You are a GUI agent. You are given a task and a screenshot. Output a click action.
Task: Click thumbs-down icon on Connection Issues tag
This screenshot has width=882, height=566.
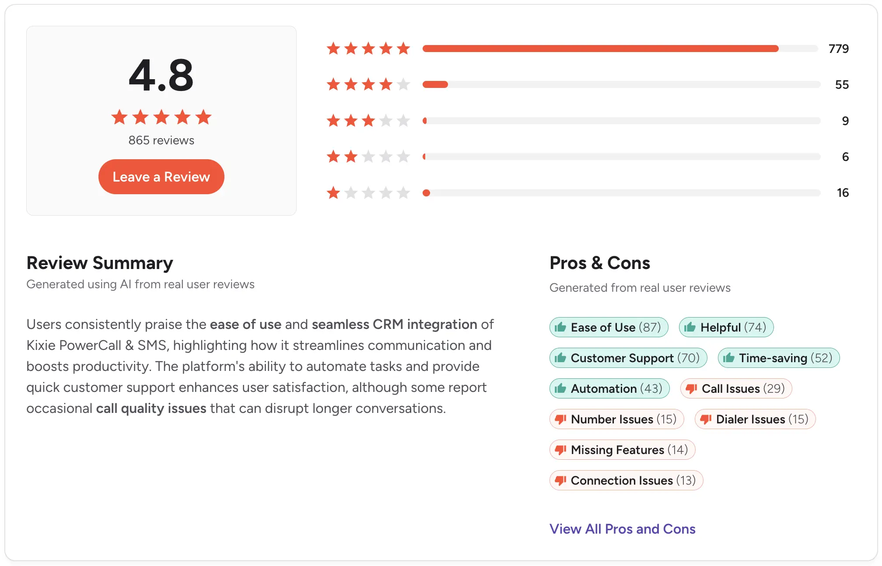(x=560, y=480)
